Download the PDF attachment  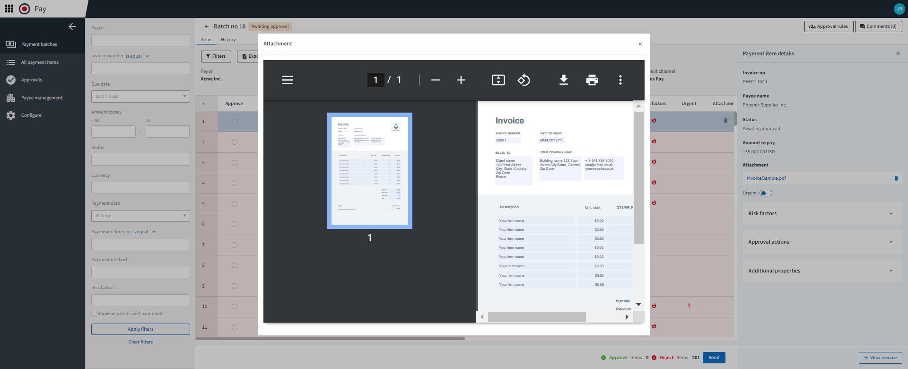564,80
